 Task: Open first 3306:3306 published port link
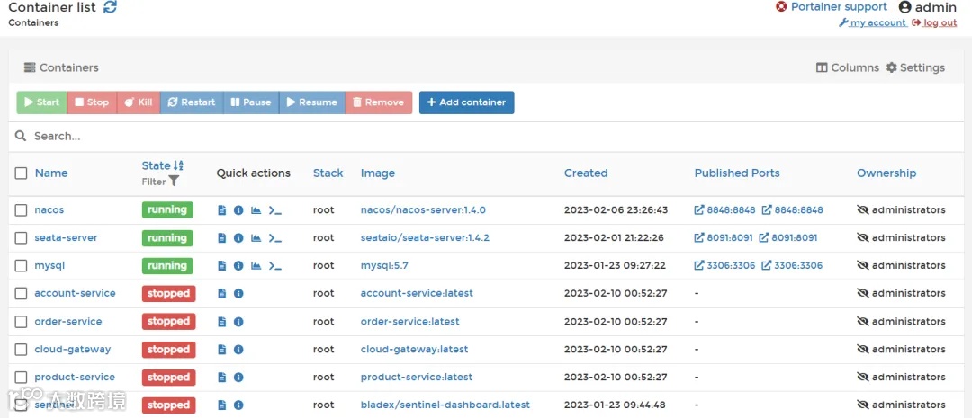pyautogui.click(x=724, y=266)
